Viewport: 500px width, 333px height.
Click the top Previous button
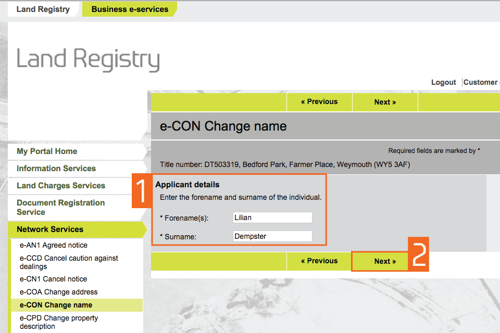pos(319,102)
